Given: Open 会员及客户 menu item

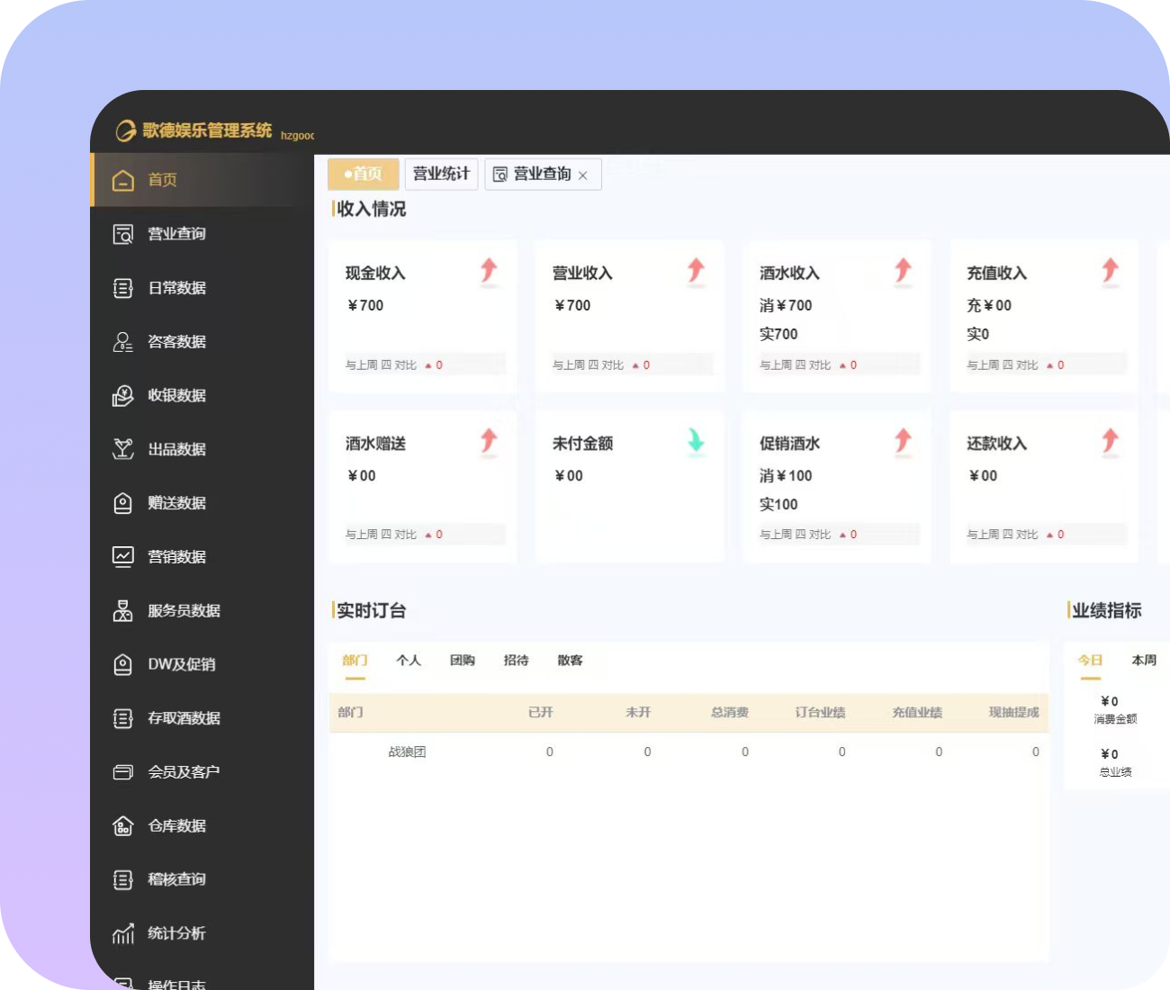Looking at the screenshot, I should (184, 772).
